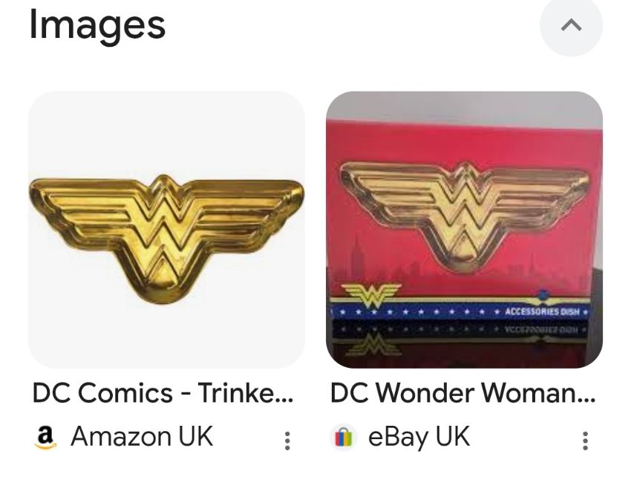Viewport: 631px width, 483px height.
Task: Visit the eBay UK source link
Action: pos(419,437)
